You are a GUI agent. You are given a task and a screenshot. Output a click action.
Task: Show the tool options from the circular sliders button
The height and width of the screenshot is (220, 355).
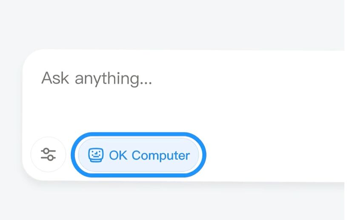pos(48,154)
